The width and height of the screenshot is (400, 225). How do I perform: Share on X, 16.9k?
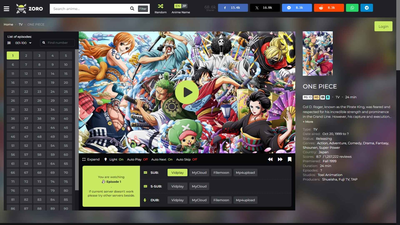point(265,8)
